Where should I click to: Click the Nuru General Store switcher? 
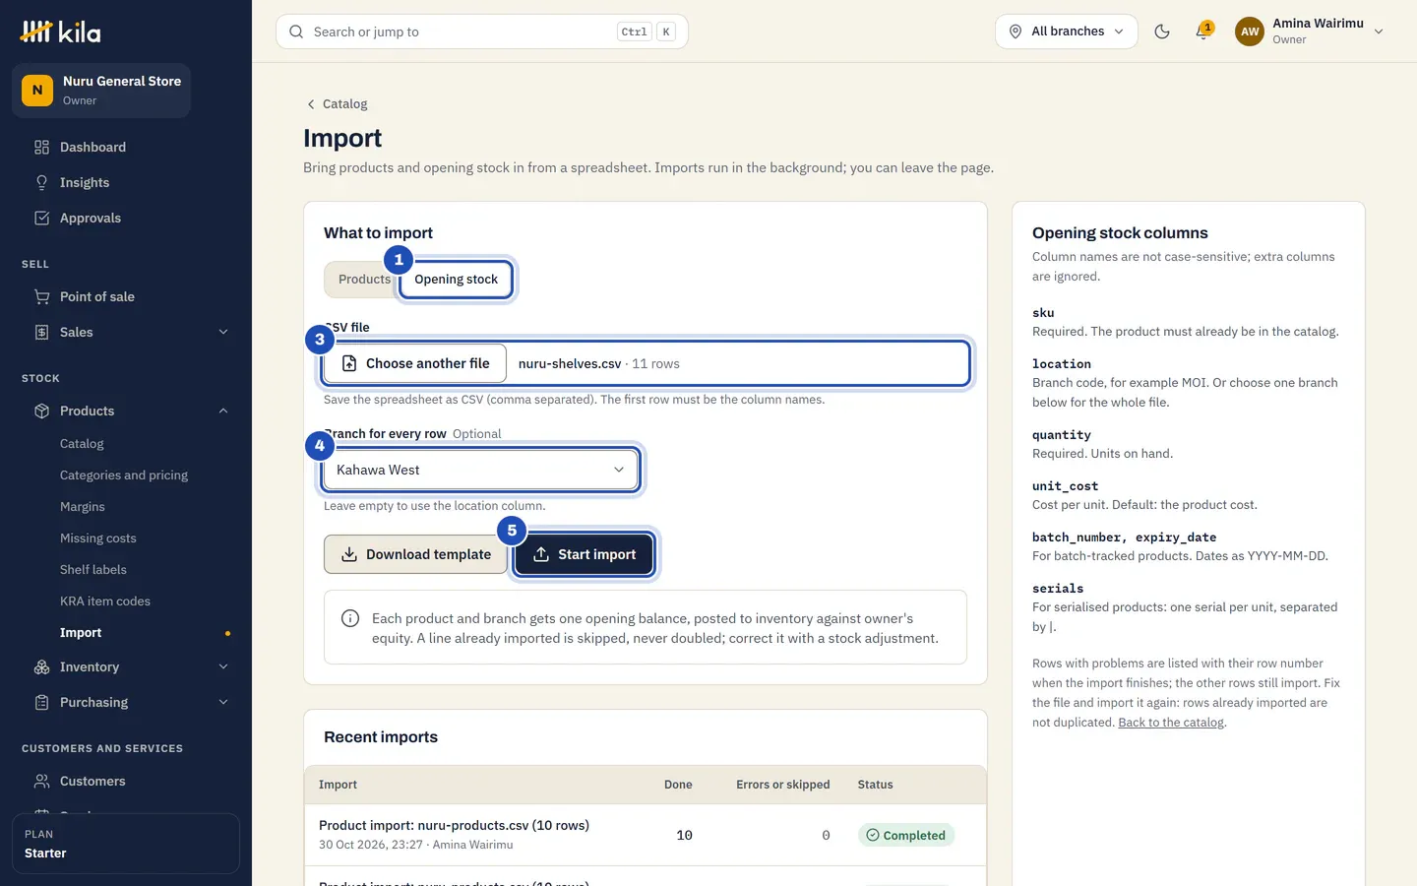[101, 91]
